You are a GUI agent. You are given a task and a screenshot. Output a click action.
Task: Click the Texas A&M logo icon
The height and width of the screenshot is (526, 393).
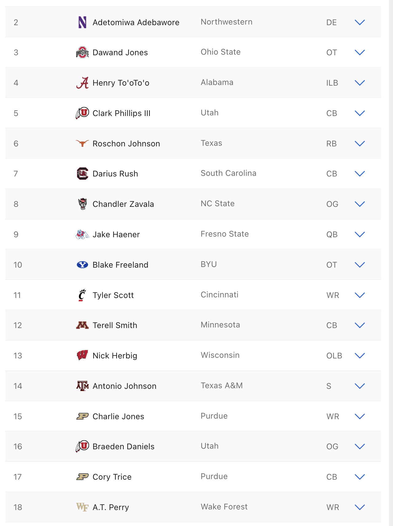[x=82, y=386]
